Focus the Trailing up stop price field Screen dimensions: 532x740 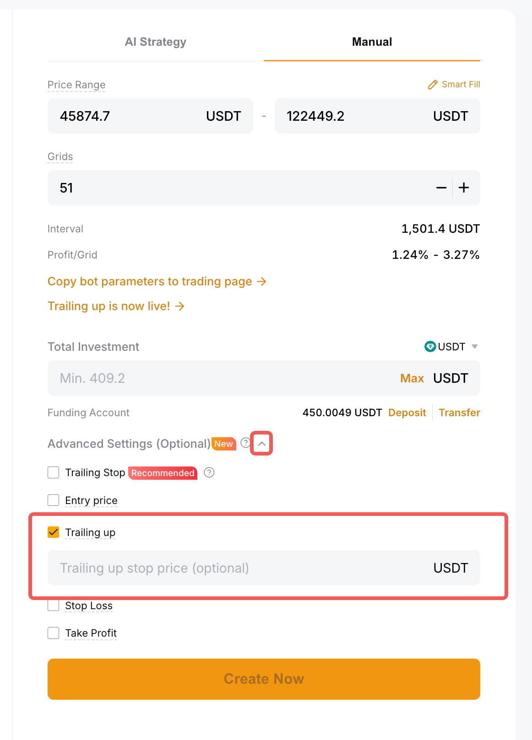tap(238, 568)
